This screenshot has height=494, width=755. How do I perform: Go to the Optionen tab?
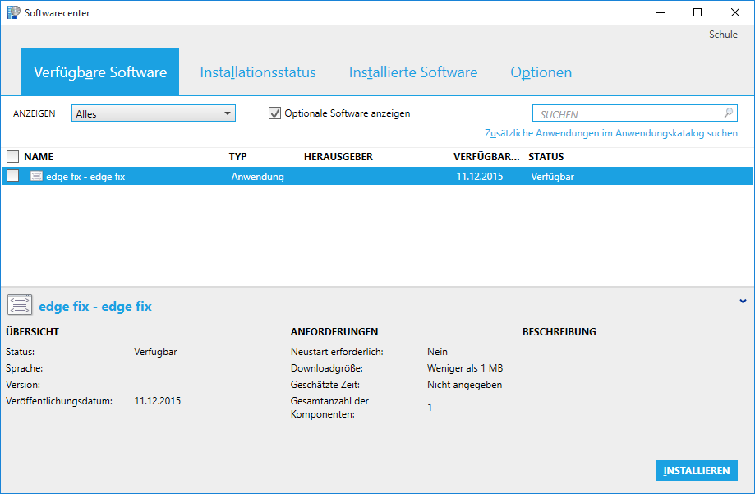[x=541, y=72]
